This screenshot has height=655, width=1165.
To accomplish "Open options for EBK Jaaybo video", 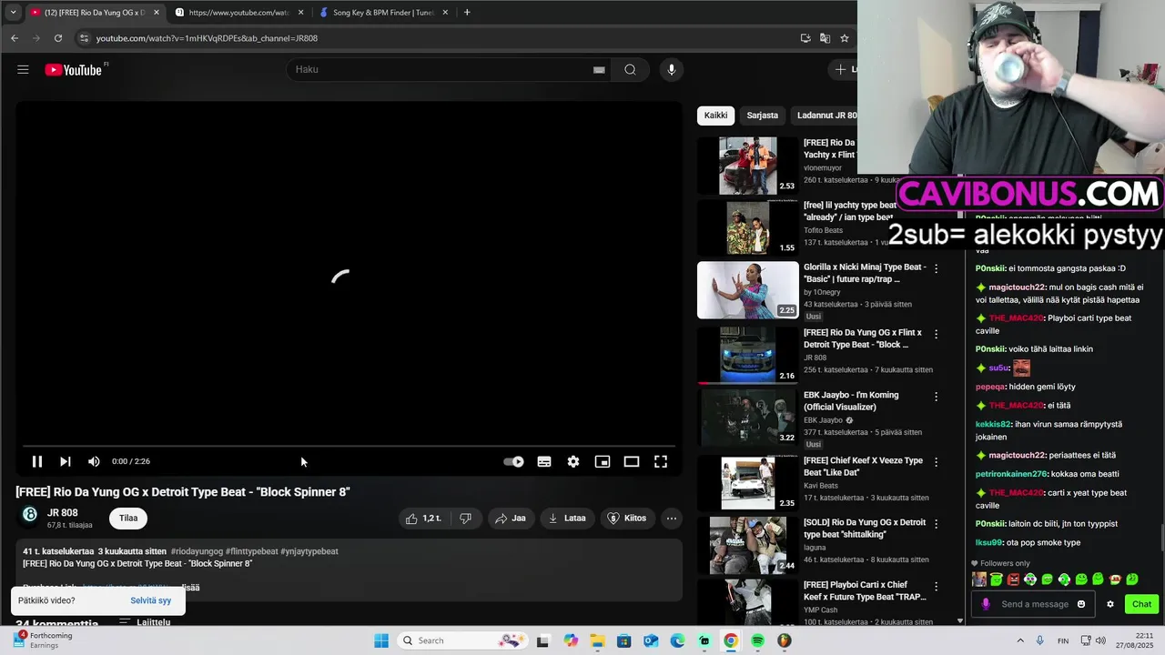I will (936, 397).
